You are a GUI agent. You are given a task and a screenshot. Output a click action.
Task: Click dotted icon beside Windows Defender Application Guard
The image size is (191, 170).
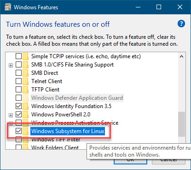[25, 98]
